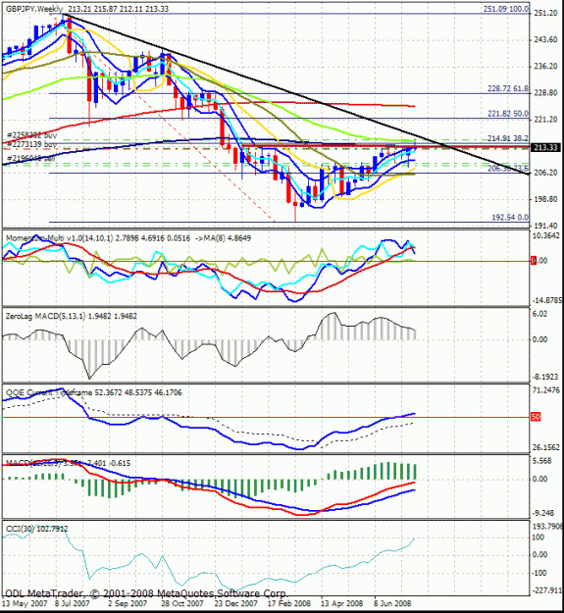
Task: Click the 17 Feb 2008 date label
Action: tap(288, 603)
